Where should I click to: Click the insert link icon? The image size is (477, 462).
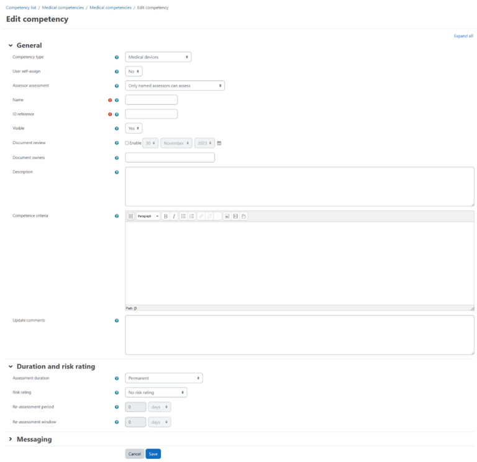pos(201,216)
